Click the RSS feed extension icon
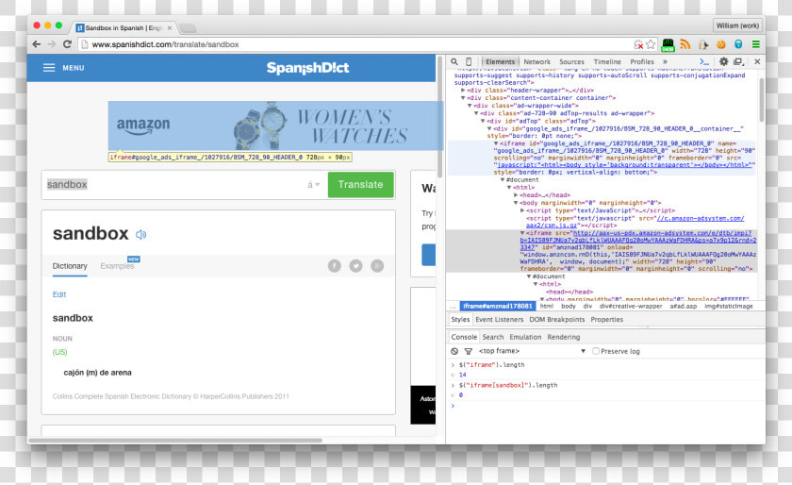792x485 pixels. pos(685,44)
